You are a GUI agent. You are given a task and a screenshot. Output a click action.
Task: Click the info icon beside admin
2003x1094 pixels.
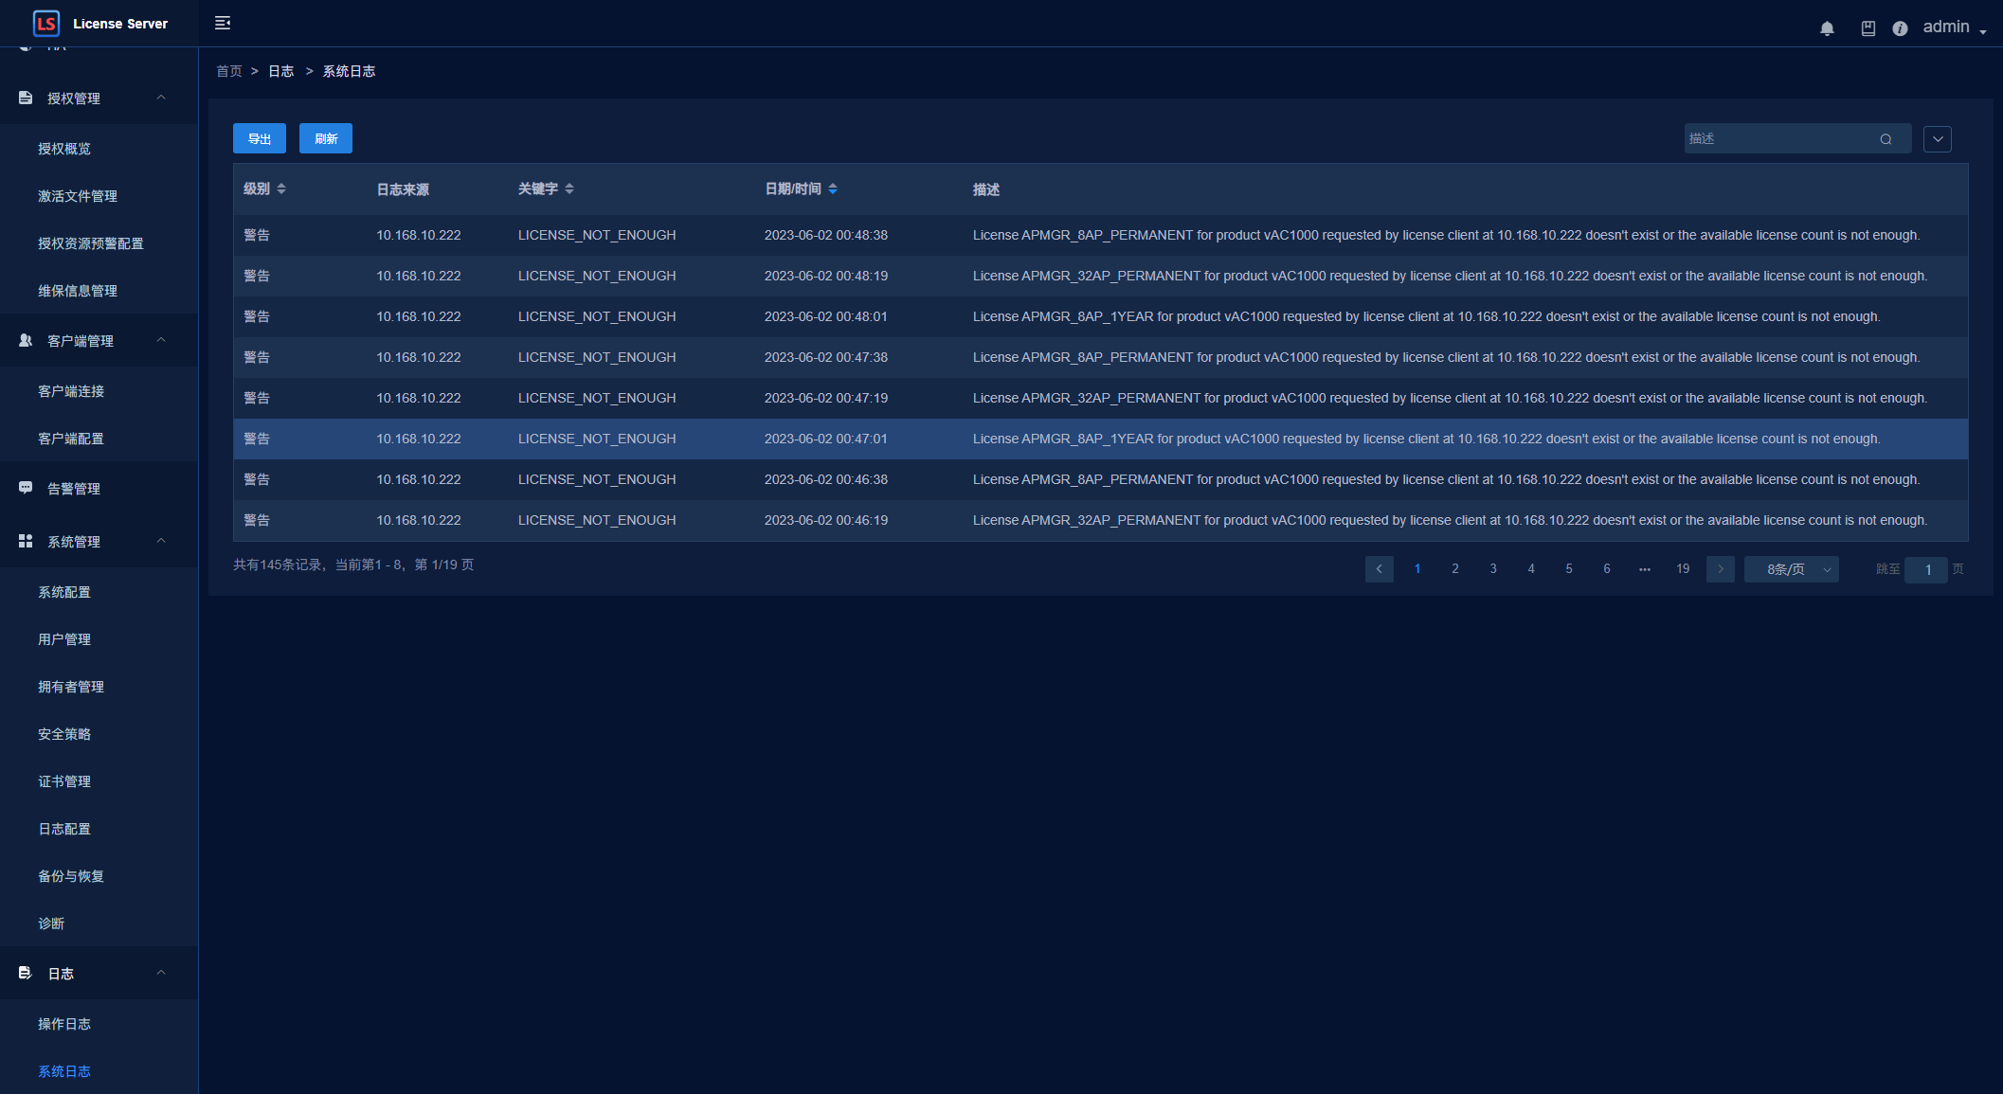tap(1900, 28)
